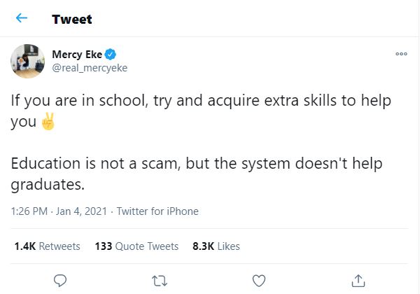The image size is (420, 294).
Task: Click the Tweet page heading
Action: (72, 19)
